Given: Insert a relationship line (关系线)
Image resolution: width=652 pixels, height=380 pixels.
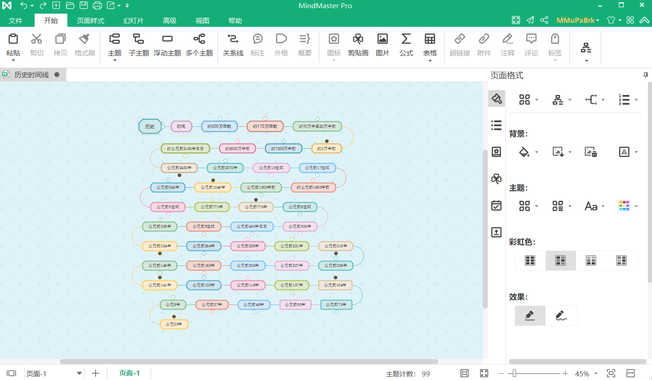Looking at the screenshot, I should (x=233, y=45).
